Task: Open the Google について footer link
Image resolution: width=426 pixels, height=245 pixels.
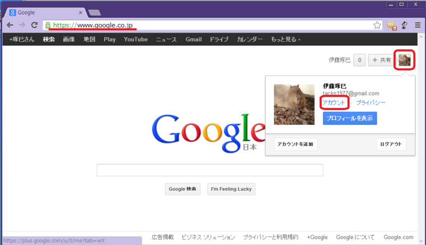Action: 355,237
